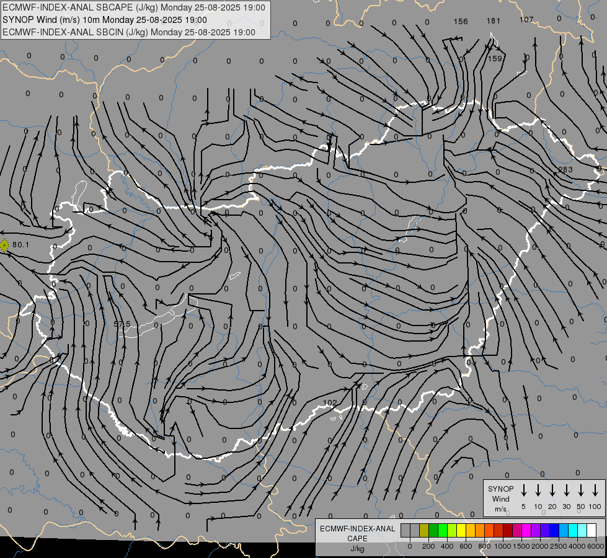
Task: Click the 283 value near the eastern border
Action: point(565,169)
